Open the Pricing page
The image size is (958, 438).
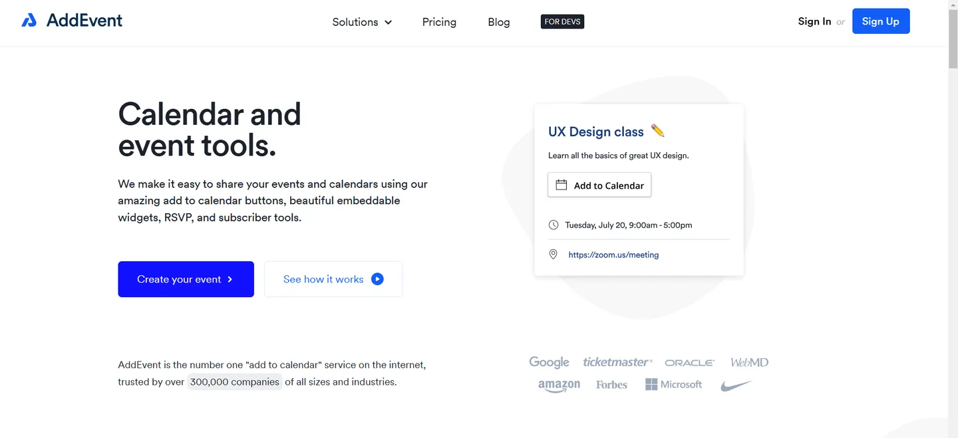[439, 22]
